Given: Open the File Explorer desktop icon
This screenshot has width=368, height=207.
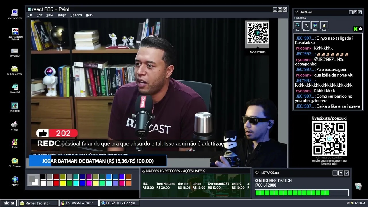Looking at the screenshot, I should tap(15, 162).
